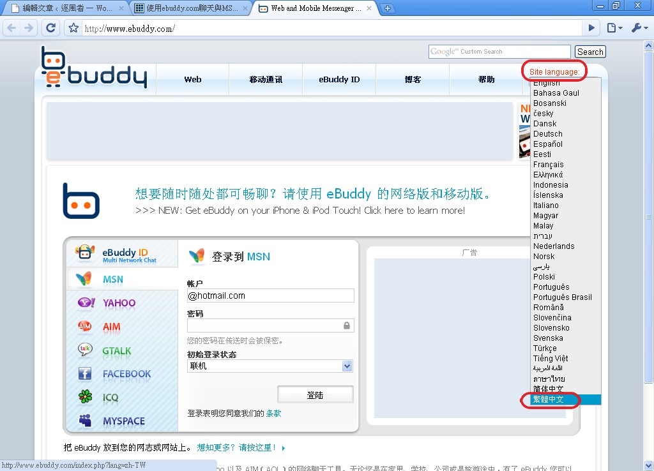Click the MySpace people icon
This screenshot has height=471, width=654.
pos(85,420)
